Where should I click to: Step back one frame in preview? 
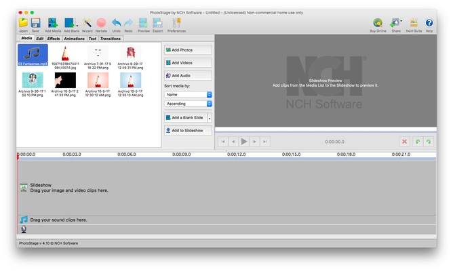tap(233, 142)
